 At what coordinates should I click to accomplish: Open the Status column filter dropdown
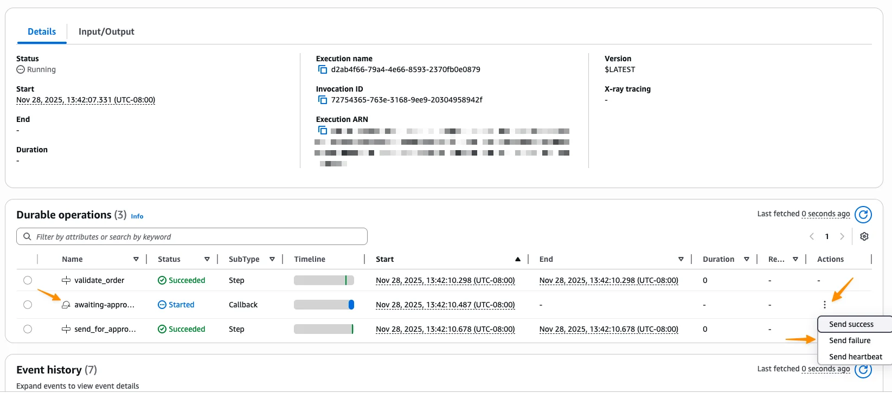tap(207, 259)
